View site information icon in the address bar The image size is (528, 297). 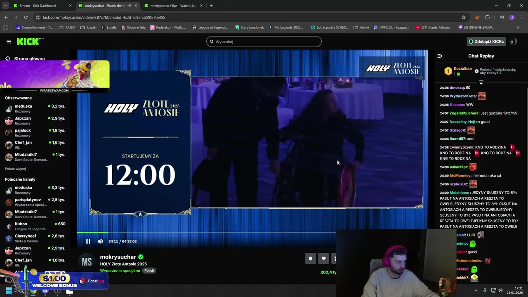tap(38, 17)
